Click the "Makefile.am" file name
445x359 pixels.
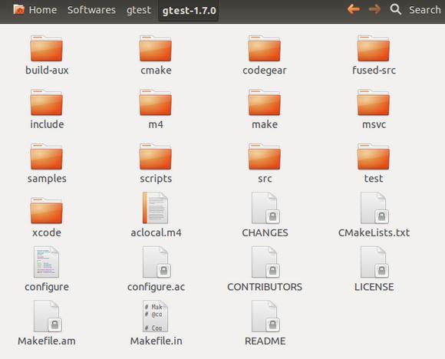(47, 341)
